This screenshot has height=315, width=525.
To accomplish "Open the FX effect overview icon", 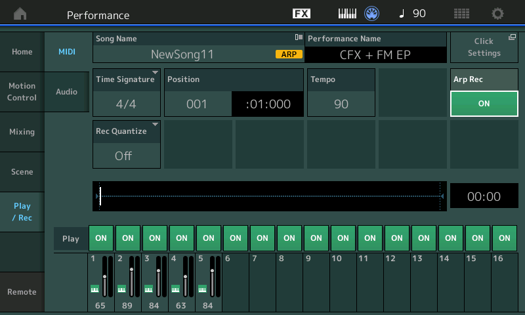I will [x=301, y=14].
